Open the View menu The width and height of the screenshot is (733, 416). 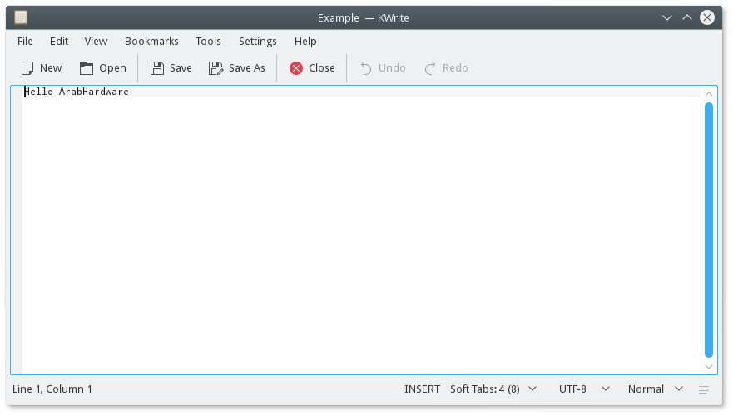[96, 42]
